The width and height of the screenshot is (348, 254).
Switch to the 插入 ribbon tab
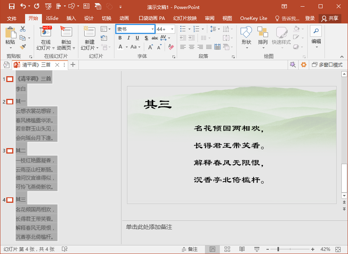pos(71,18)
